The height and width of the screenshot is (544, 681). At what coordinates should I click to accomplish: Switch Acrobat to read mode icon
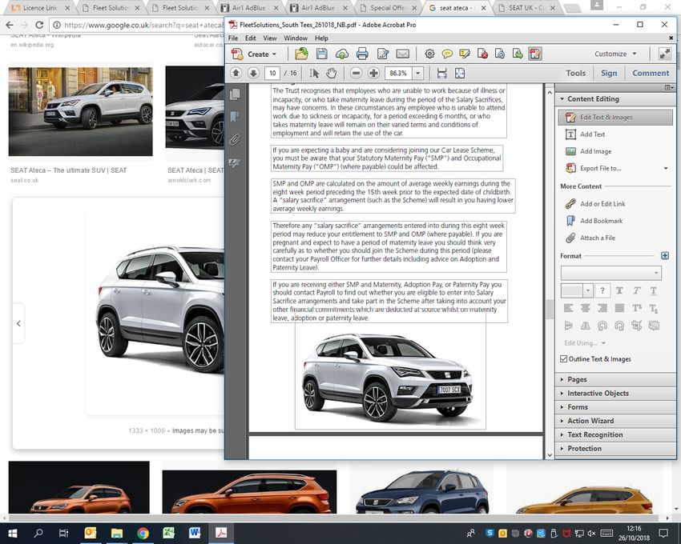click(664, 54)
